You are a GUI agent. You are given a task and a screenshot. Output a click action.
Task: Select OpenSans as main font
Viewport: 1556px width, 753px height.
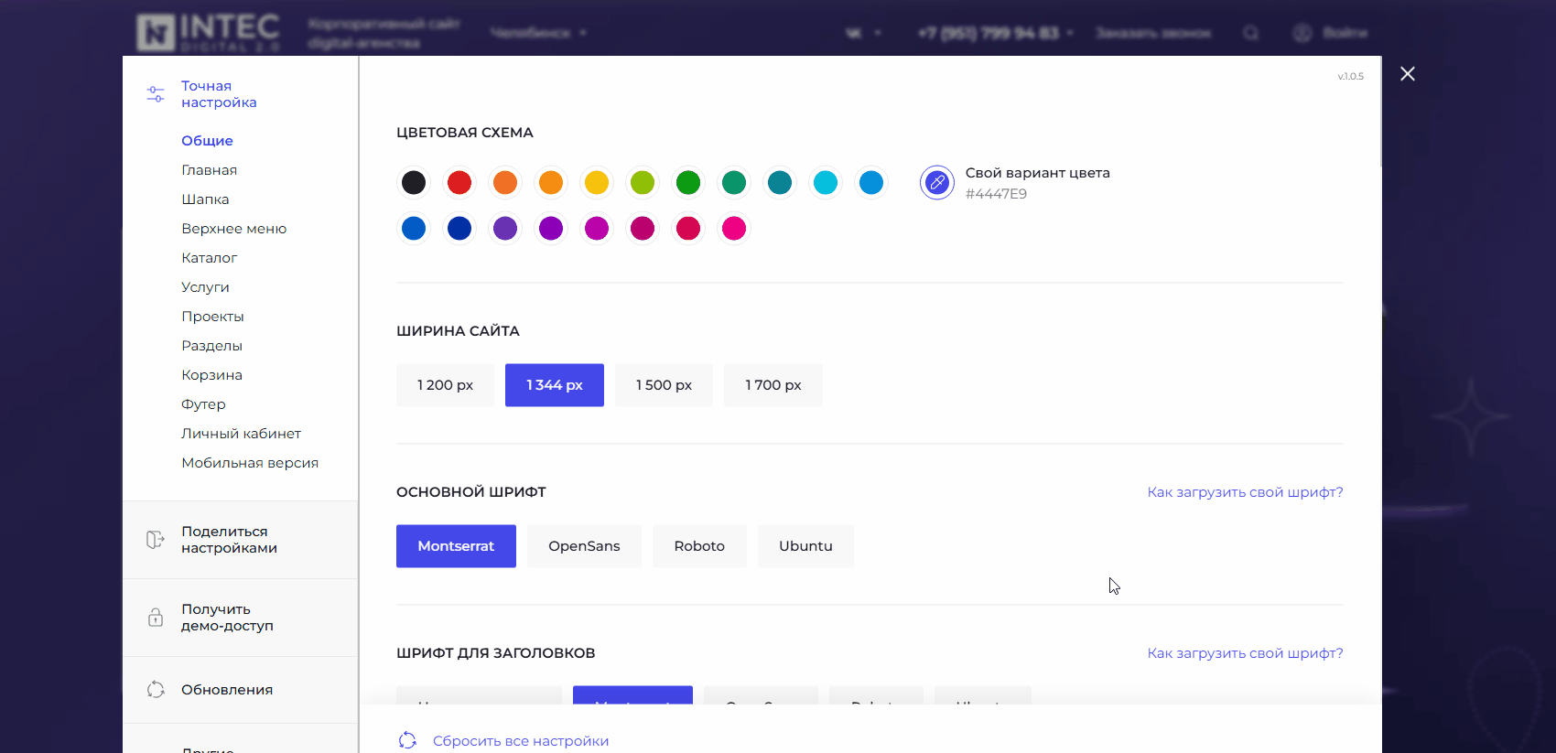pos(584,546)
